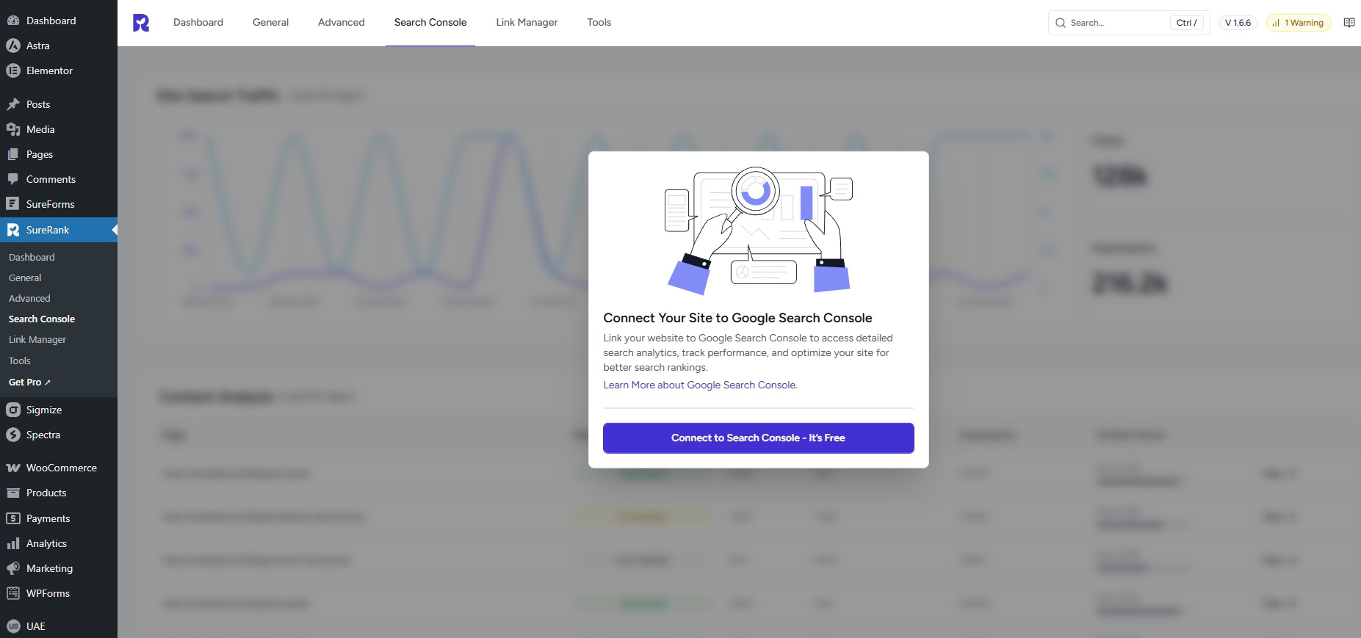Click the Get Pro link in sidebar
1361x638 pixels.
(29, 382)
